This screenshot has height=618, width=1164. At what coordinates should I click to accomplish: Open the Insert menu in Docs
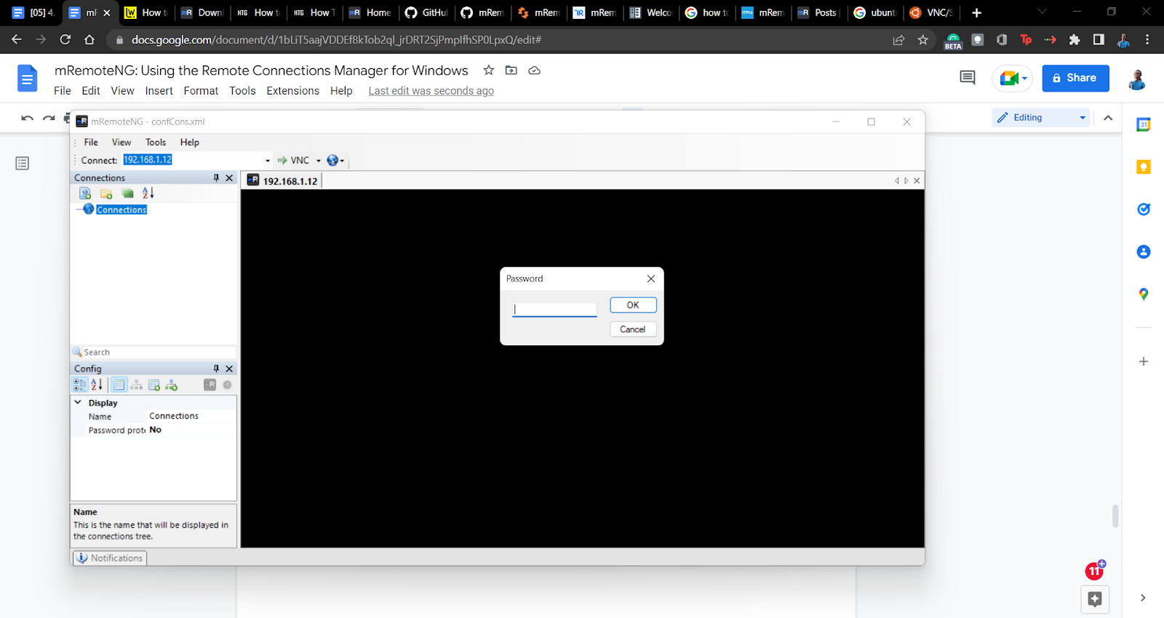pyautogui.click(x=159, y=91)
